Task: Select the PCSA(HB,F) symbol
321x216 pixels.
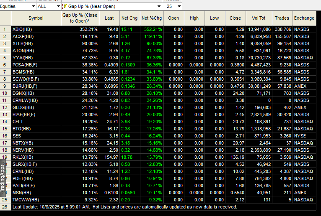Action: (x=25, y=65)
